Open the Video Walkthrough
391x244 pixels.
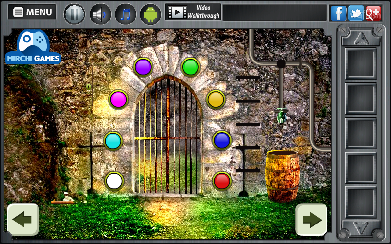pos(193,12)
